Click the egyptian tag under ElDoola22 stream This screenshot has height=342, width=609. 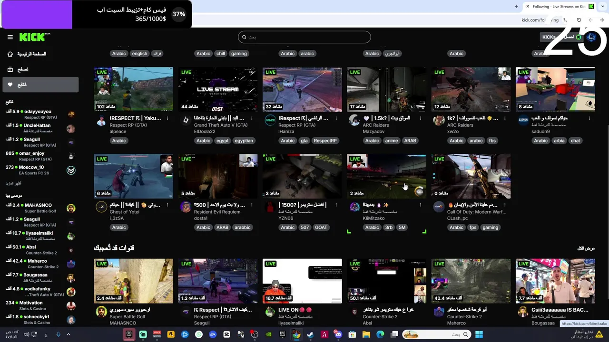coord(244,141)
